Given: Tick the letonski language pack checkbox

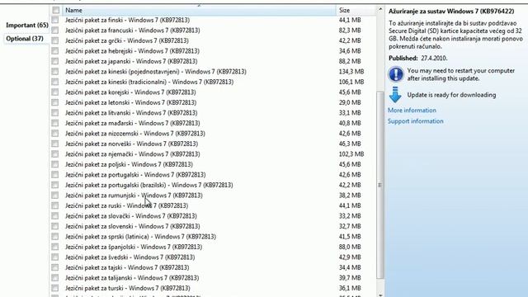Looking at the screenshot, I should click(x=55, y=102).
